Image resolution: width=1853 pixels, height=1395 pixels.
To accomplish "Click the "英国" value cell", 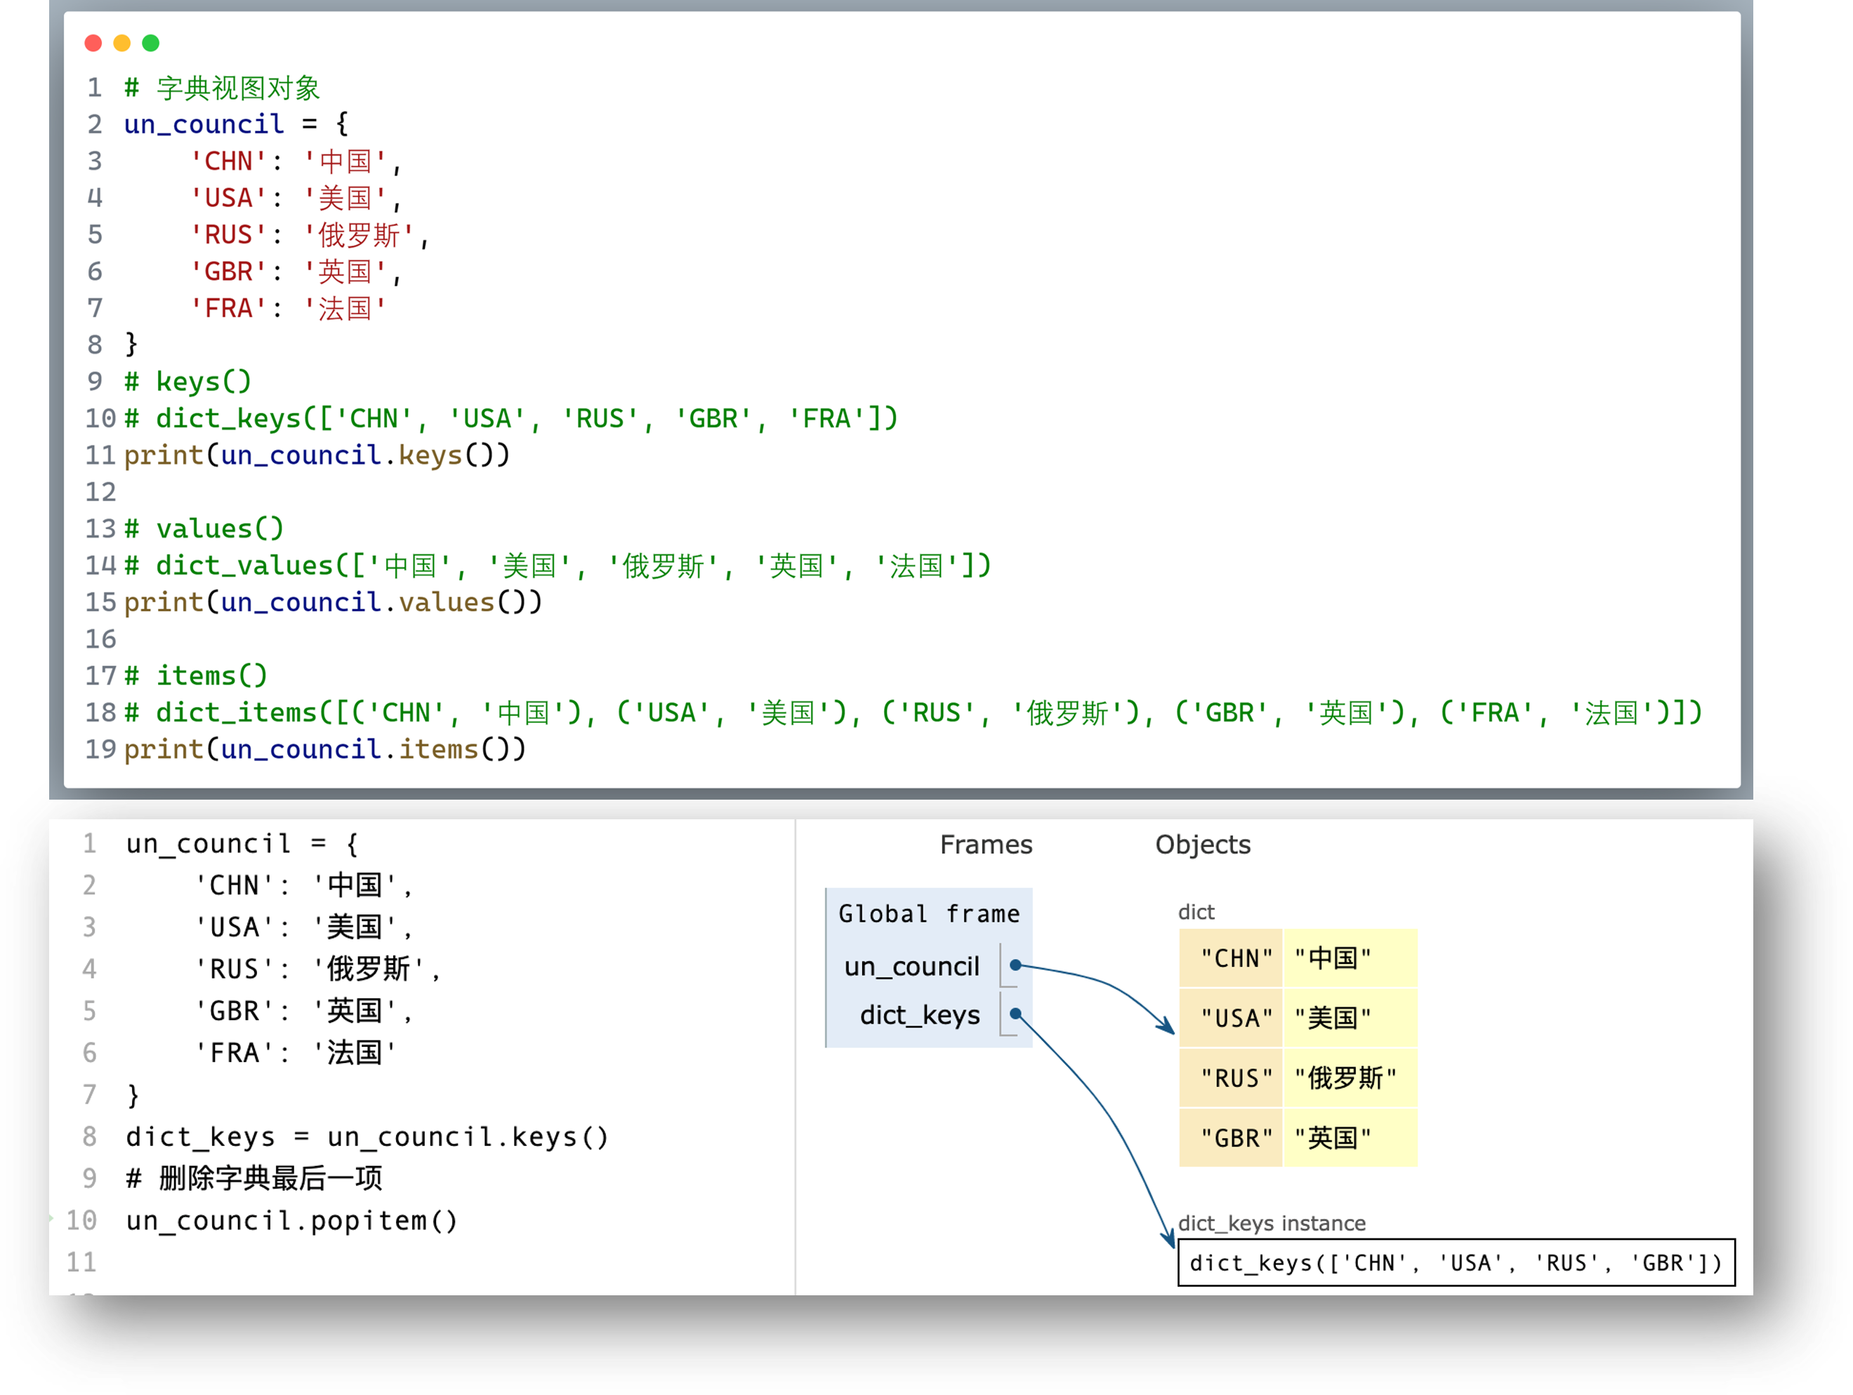I will tap(1333, 1138).
